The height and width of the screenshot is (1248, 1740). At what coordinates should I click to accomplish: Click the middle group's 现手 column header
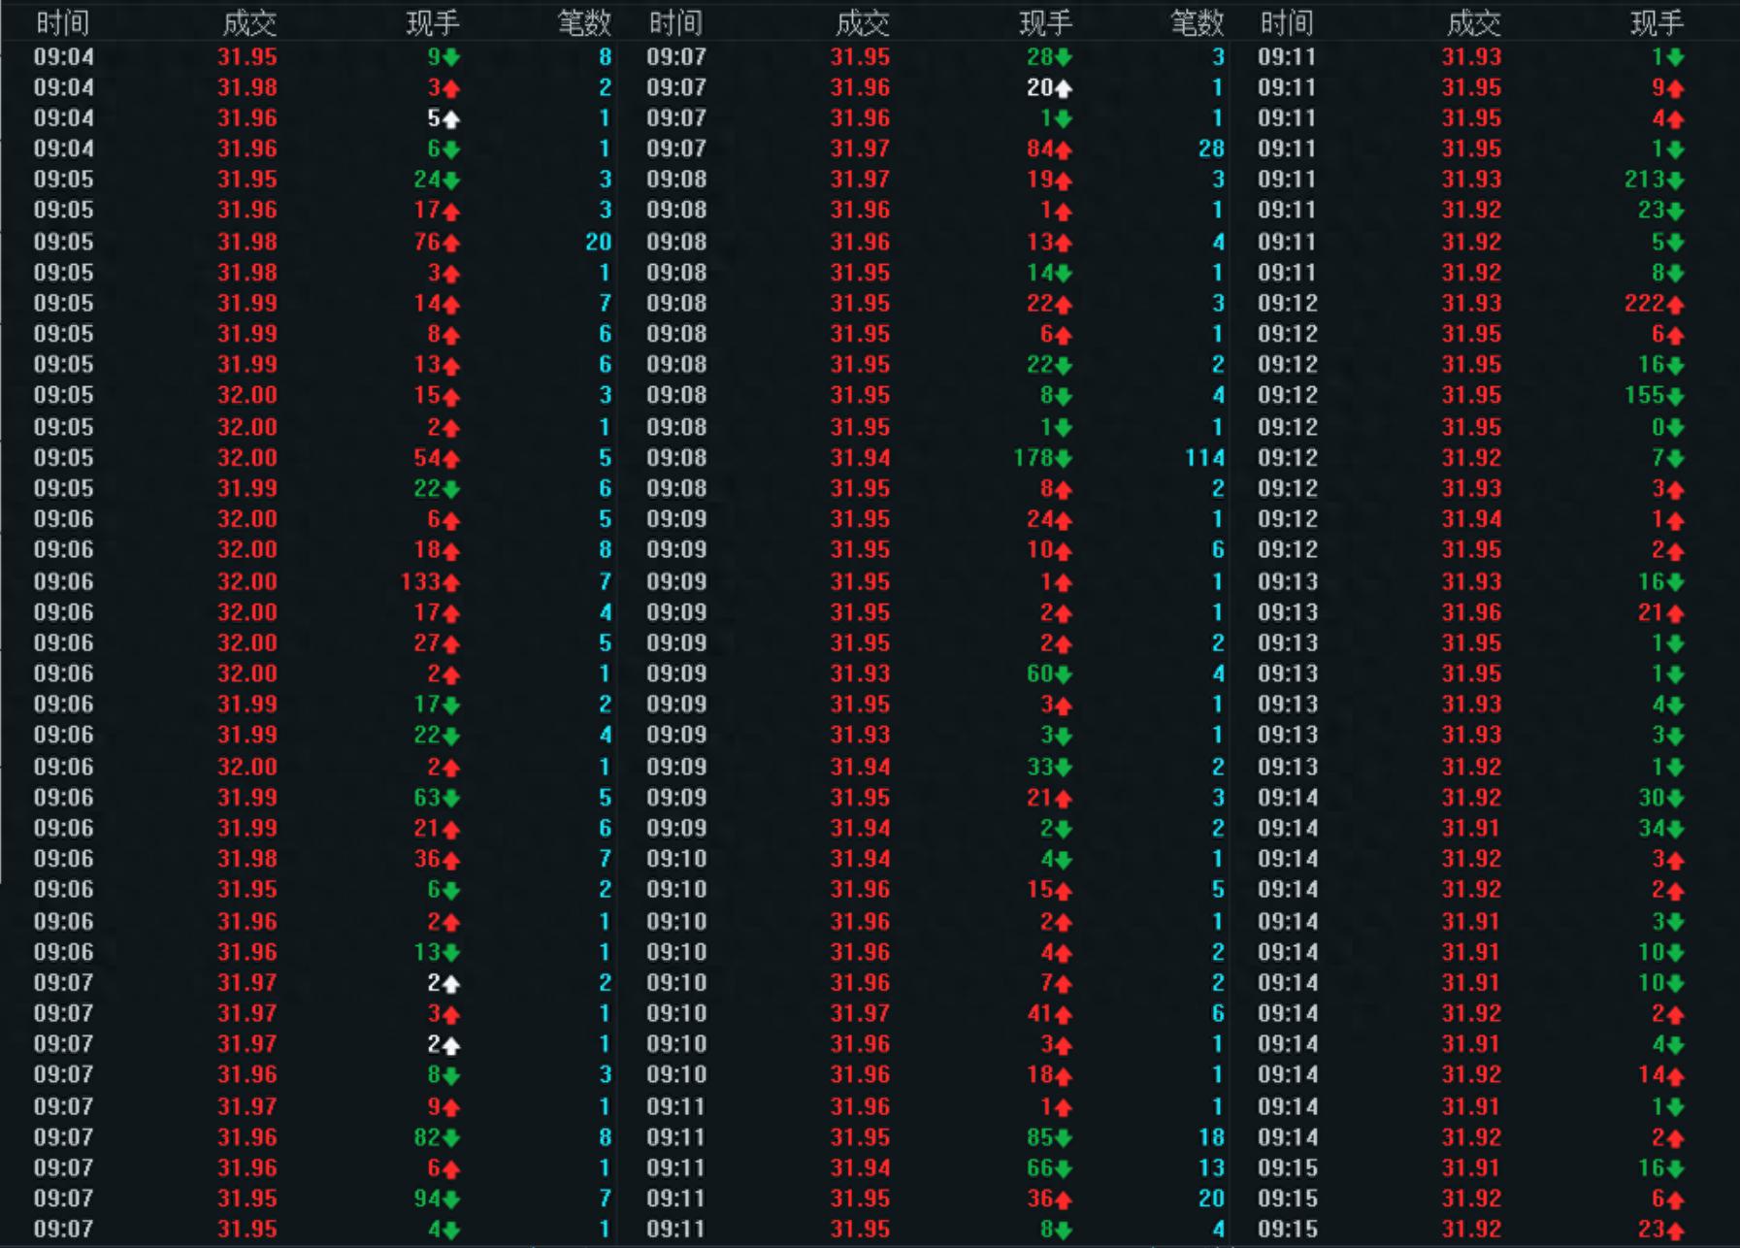[1045, 22]
